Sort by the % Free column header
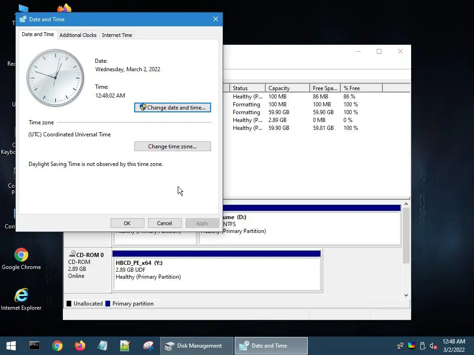The image size is (474, 355). (362, 88)
